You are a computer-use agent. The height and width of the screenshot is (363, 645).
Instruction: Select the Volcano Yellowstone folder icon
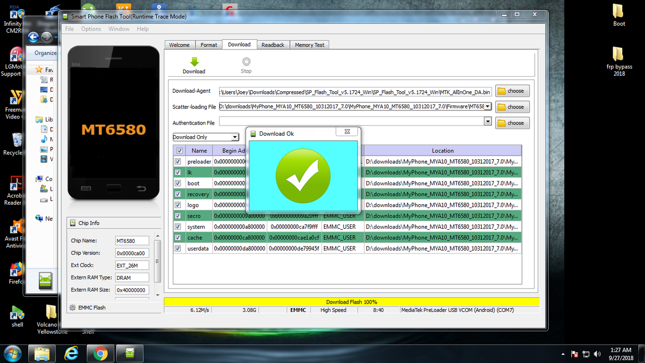51,320
